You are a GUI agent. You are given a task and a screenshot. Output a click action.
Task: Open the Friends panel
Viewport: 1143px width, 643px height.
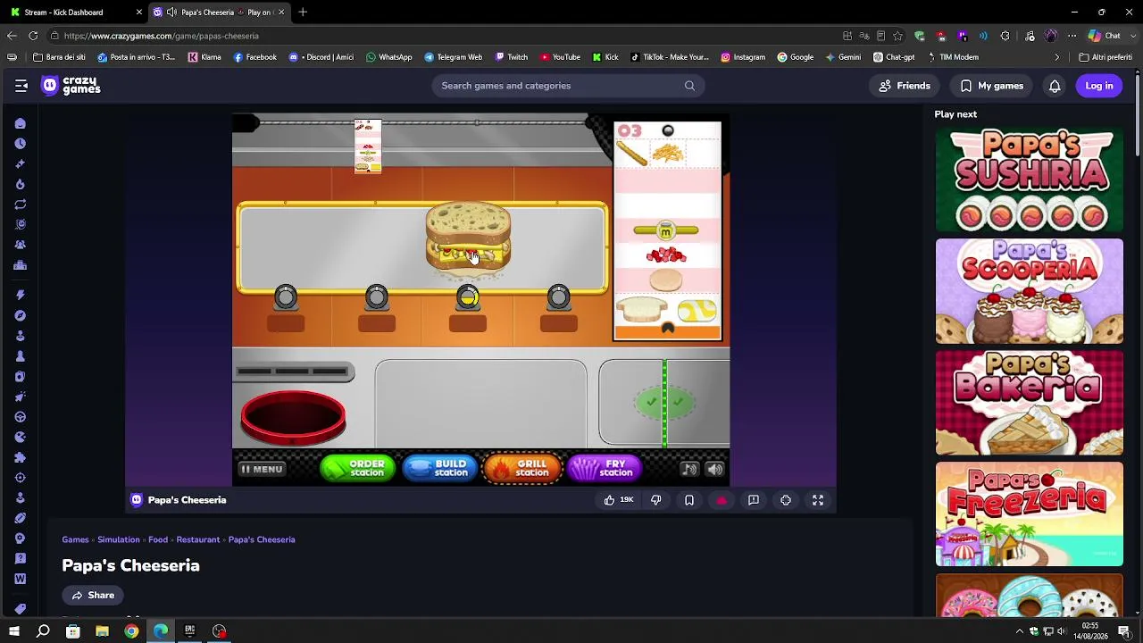(905, 86)
